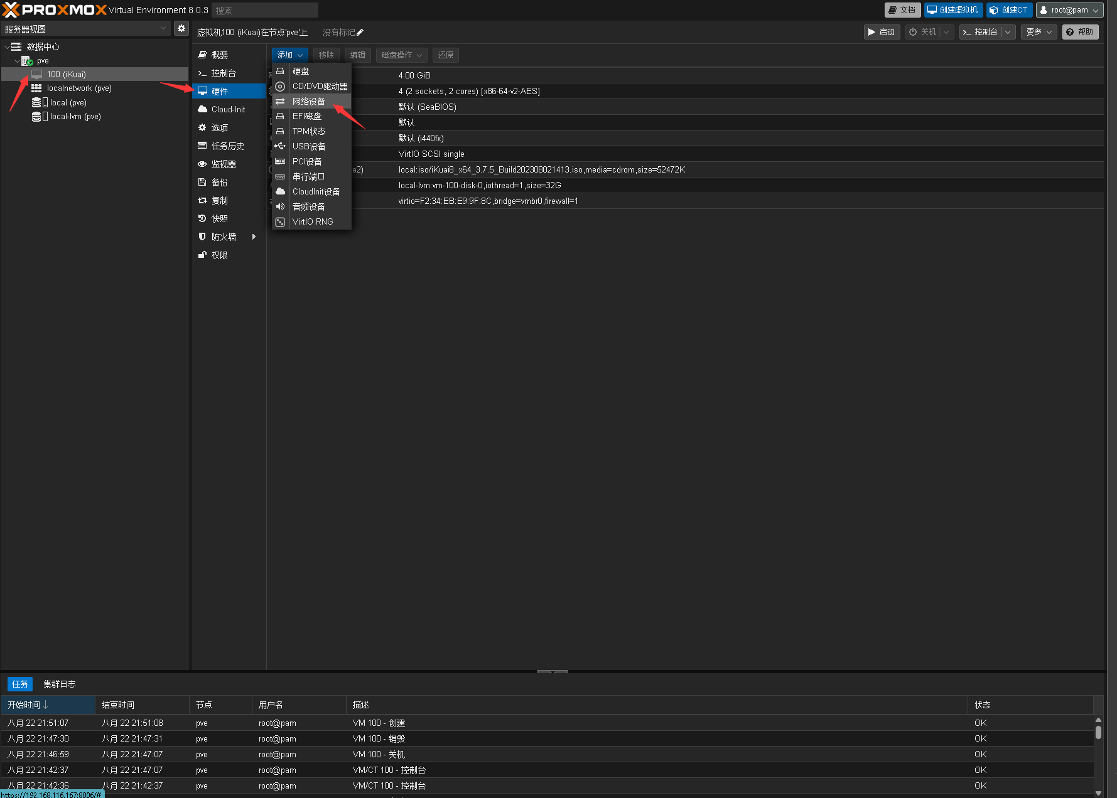Open the root@pam user menu
This screenshot has width=1117, height=798.
[x=1069, y=10]
